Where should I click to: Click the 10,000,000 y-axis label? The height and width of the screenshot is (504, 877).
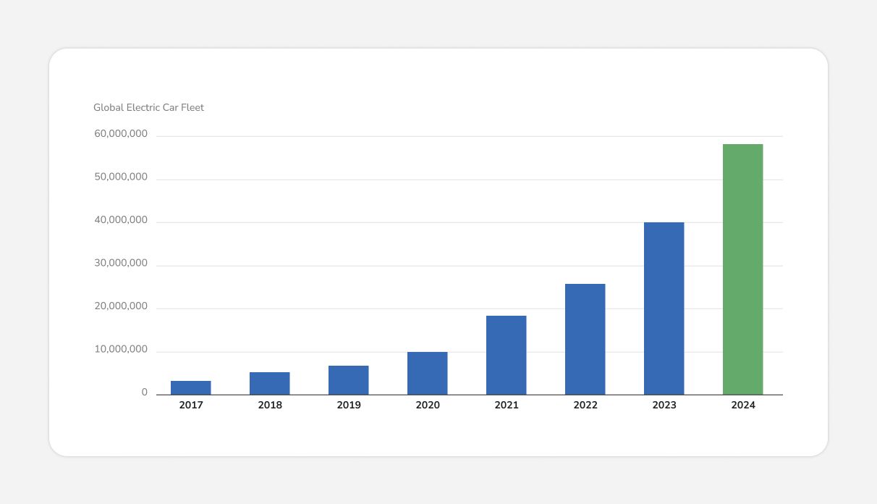click(x=121, y=350)
